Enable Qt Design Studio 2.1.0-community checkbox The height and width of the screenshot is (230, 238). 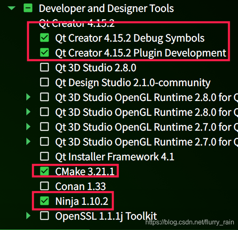44,82
